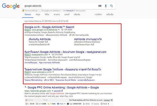This screenshot has width=157, height=106.
Task: Open the webnatics 'โฆษณาหน้าแรก Google' ad title
Action: point(63,69)
